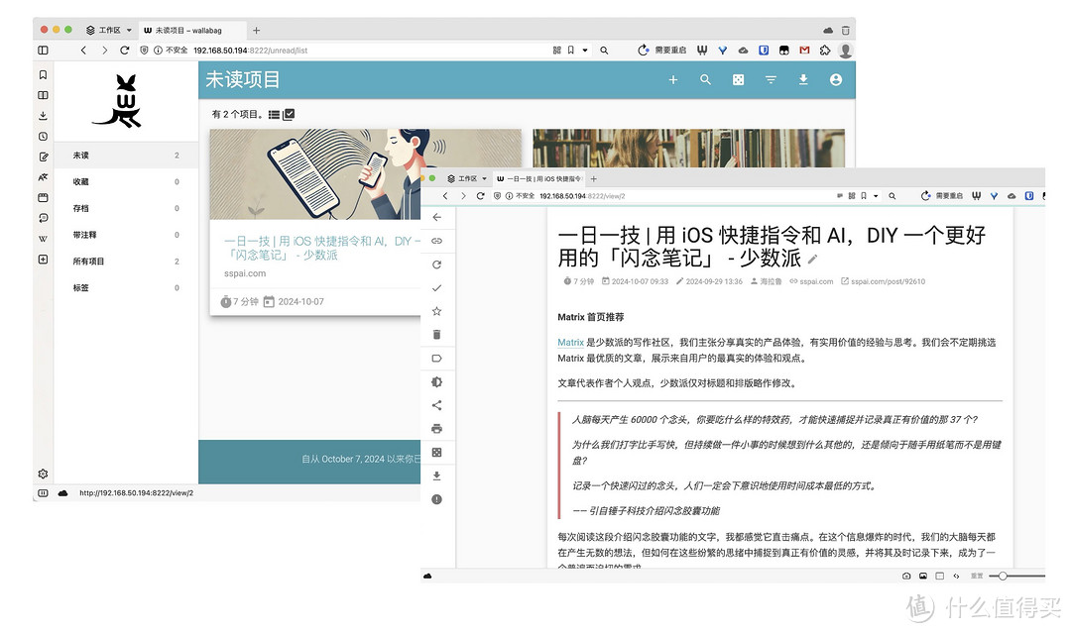Toggle mass-action checkbox icon beside item count
Viewport: 1071px width, 633px height.
(289, 115)
